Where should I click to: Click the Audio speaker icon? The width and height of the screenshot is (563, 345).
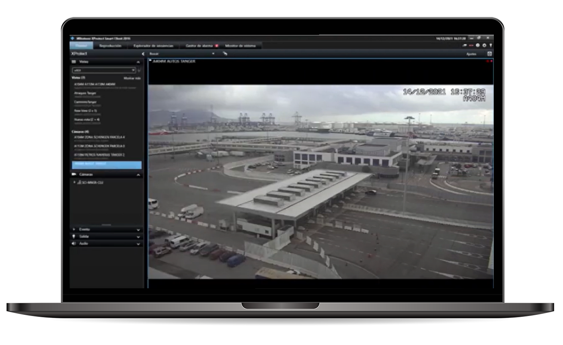tap(74, 244)
